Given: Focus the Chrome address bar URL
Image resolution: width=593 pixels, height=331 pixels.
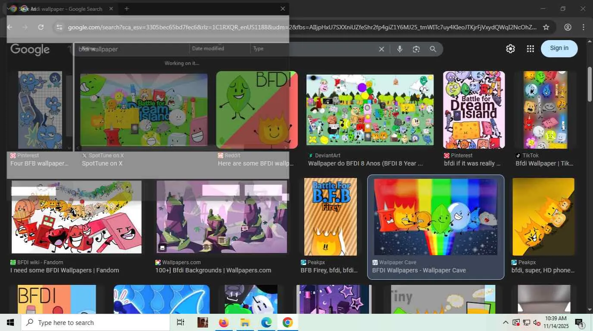Looking at the screenshot, I should pyautogui.click(x=302, y=27).
